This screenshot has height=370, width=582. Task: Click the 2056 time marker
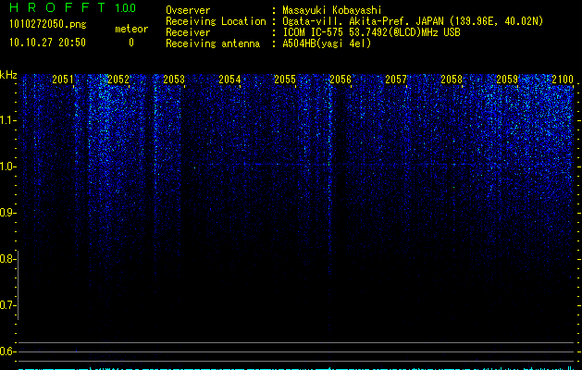pos(341,80)
